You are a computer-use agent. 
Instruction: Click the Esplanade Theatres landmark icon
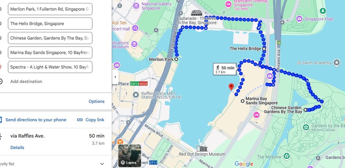click(x=196, y=13)
